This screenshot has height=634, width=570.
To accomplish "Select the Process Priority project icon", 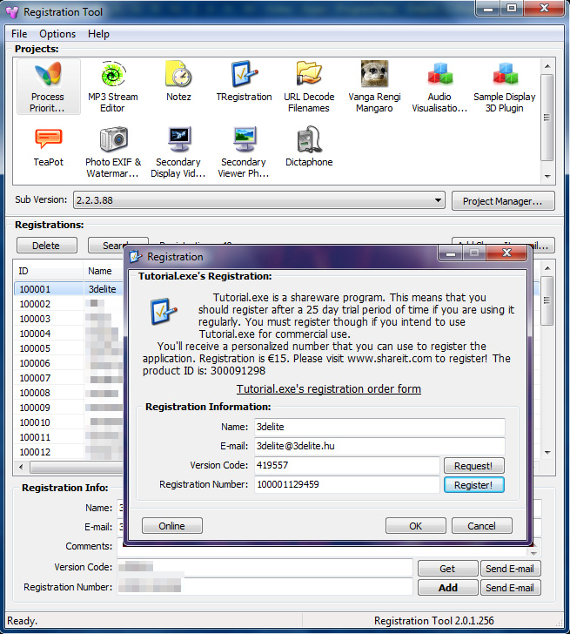I will click(x=48, y=87).
